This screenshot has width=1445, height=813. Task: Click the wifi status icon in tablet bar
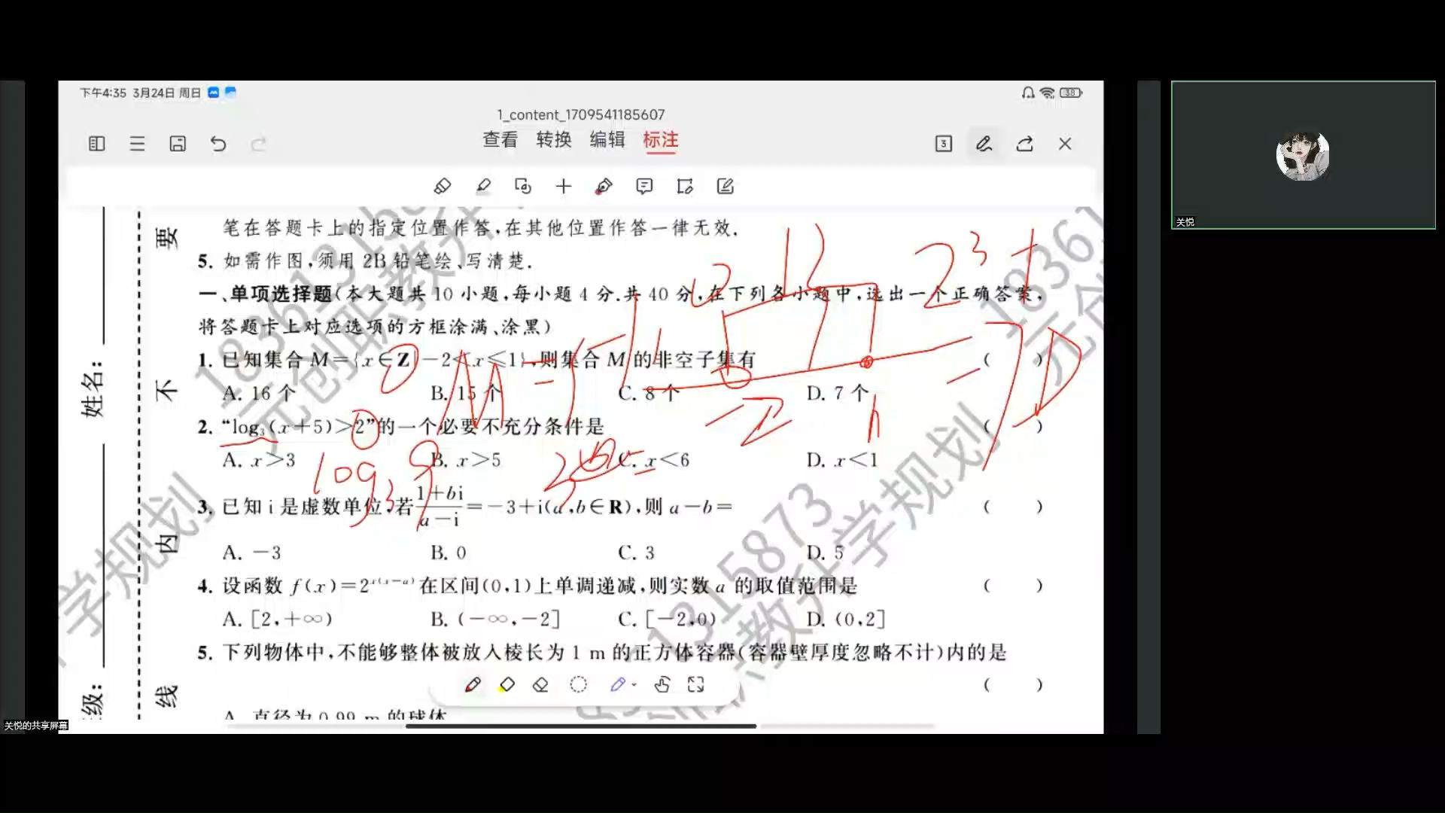point(1047,93)
